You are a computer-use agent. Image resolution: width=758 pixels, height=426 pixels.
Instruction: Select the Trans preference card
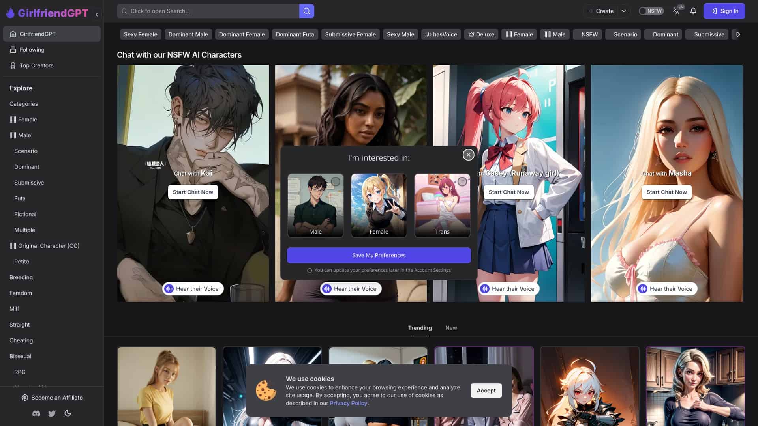click(442, 205)
